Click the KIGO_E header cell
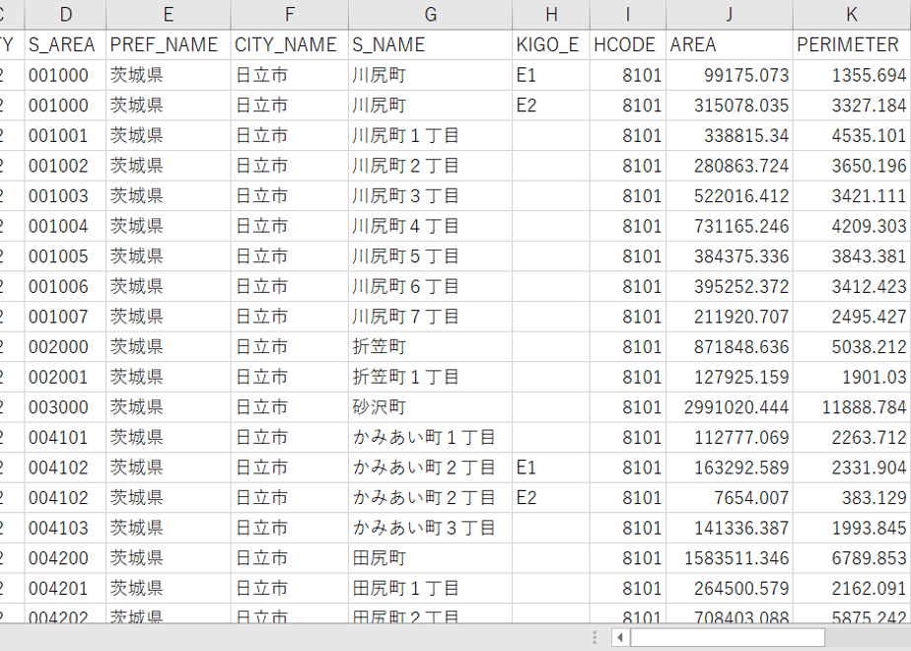911x651 pixels. pyautogui.click(x=551, y=44)
